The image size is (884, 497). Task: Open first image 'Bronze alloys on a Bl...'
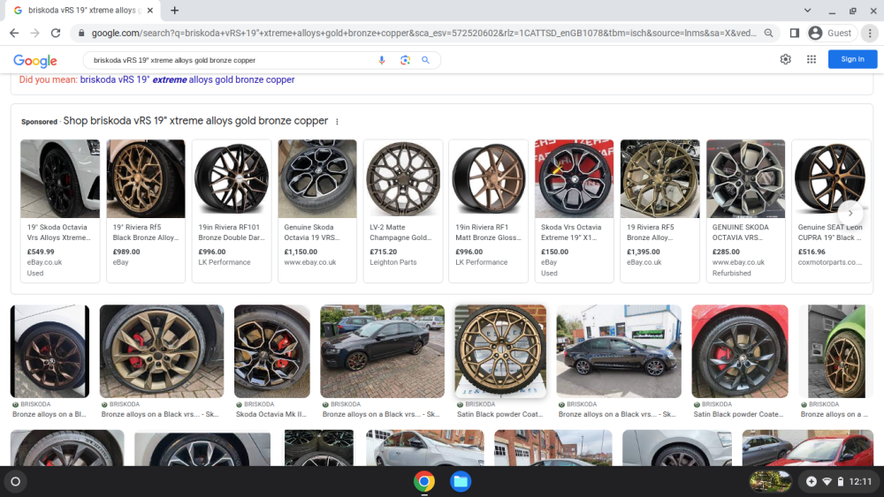point(50,351)
